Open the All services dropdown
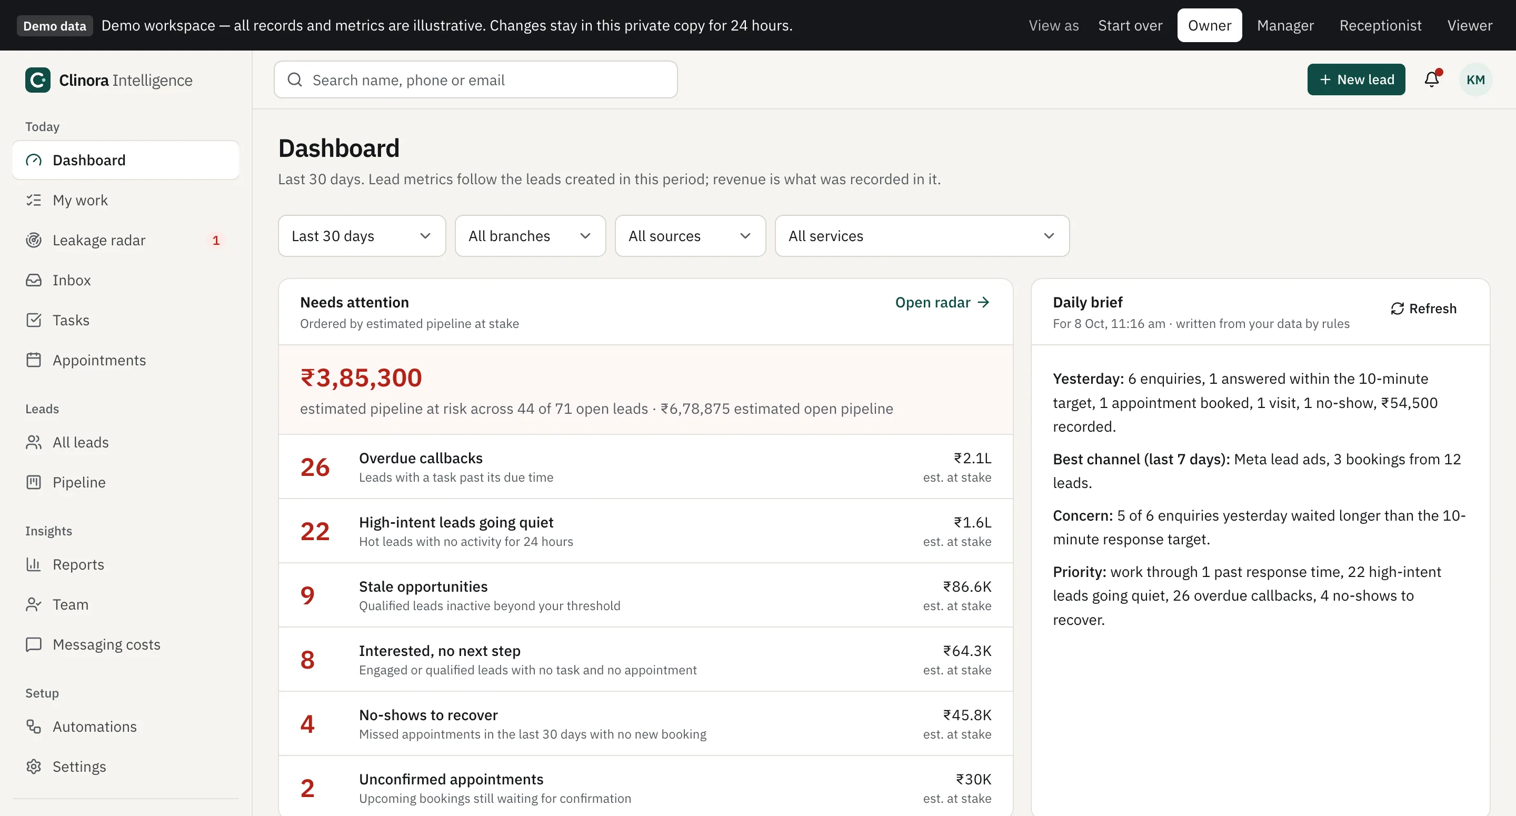The width and height of the screenshot is (1516, 816). [922, 236]
